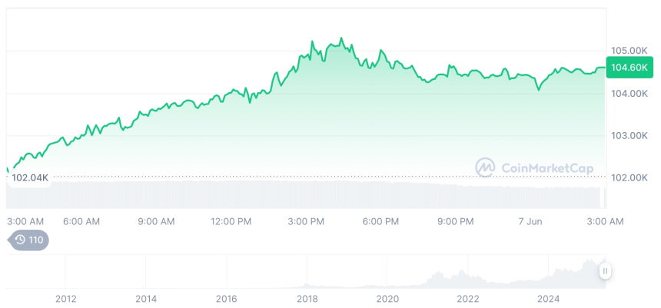The width and height of the screenshot is (661, 308).
Task: Click the 7 Jun date axis label
Action: (530, 221)
